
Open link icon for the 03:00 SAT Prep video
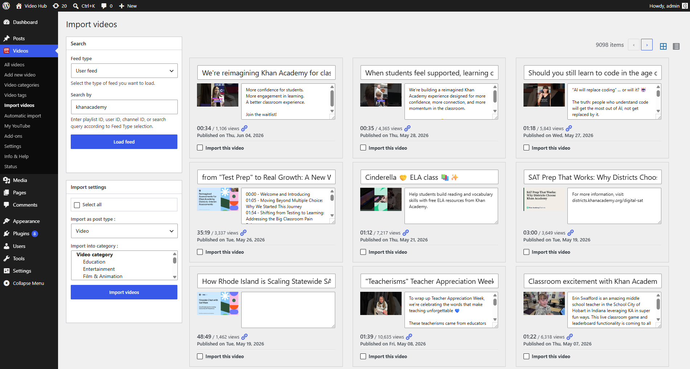[571, 233]
